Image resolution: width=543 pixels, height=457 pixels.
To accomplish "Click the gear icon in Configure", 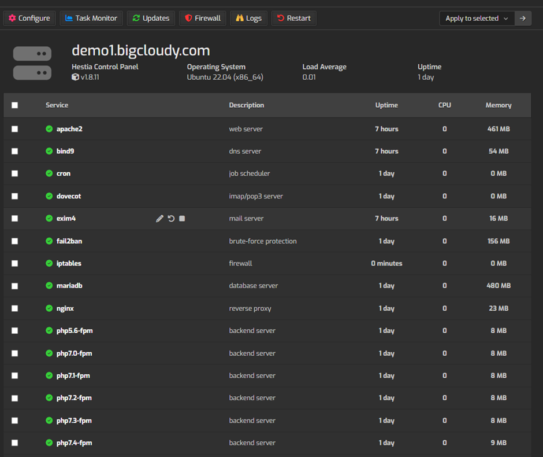I will click(12, 18).
